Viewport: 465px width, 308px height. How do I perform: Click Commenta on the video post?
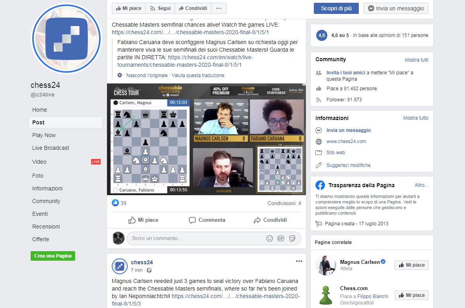coord(207,220)
